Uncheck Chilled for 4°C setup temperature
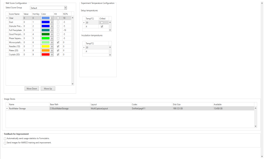Screen dimensions: 265x159 101,26
